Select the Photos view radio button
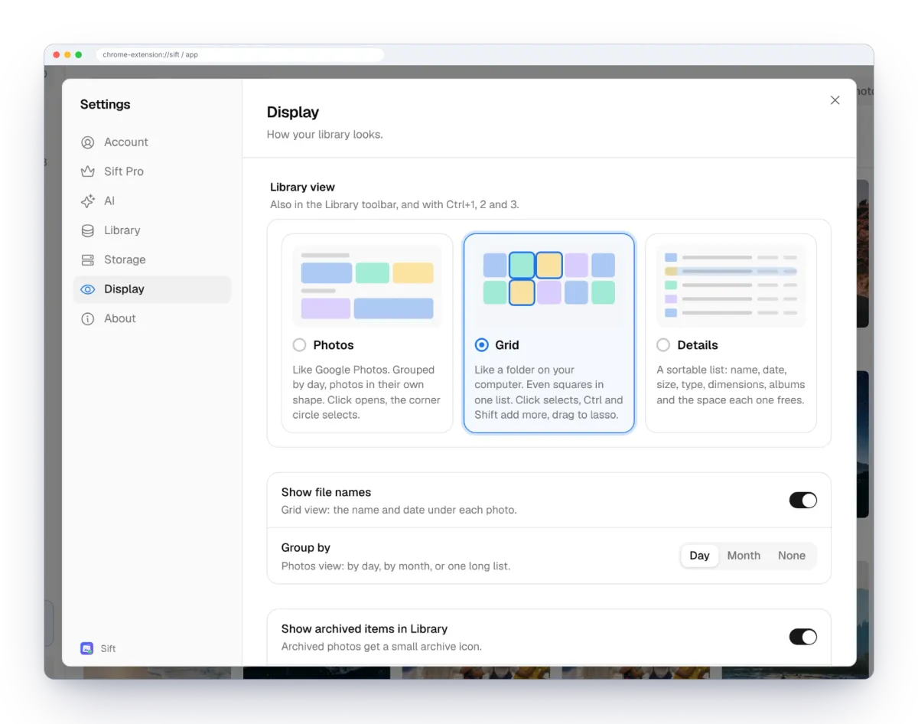This screenshot has height=724, width=918. [299, 345]
